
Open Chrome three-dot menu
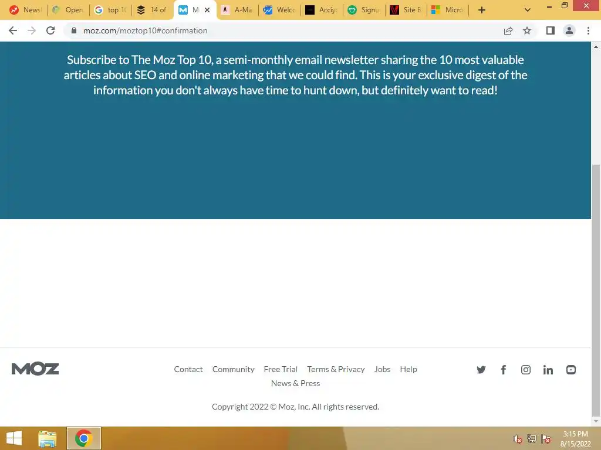[588, 30]
